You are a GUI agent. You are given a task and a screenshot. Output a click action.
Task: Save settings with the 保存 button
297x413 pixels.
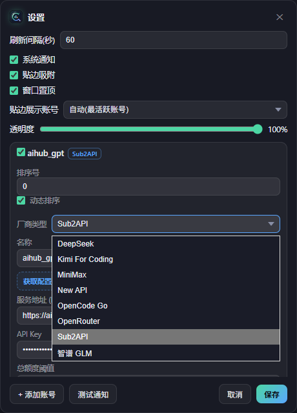[272, 394]
